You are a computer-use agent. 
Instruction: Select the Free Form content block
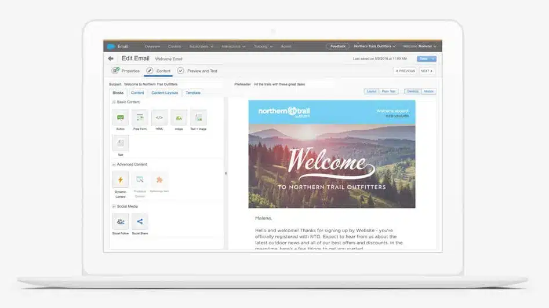[140, 118]
